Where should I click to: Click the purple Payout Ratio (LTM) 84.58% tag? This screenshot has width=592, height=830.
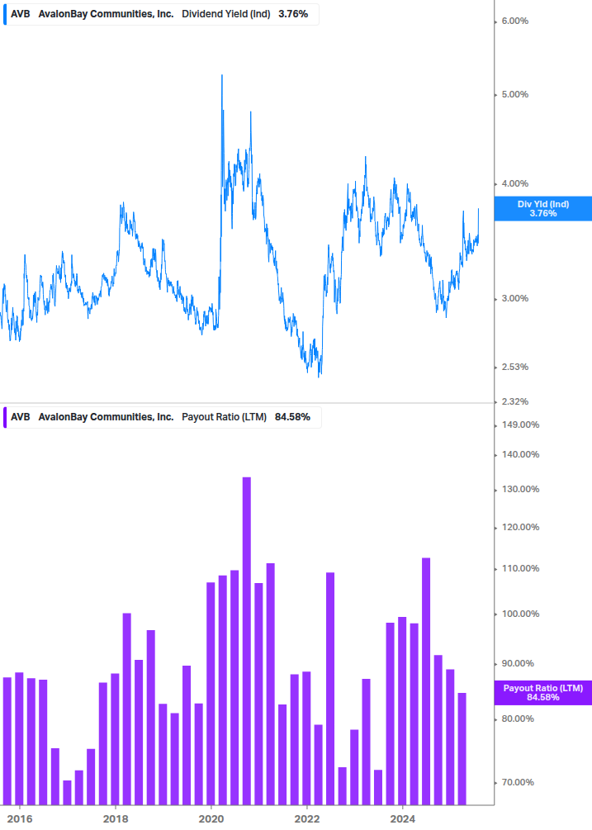(542, 693)
